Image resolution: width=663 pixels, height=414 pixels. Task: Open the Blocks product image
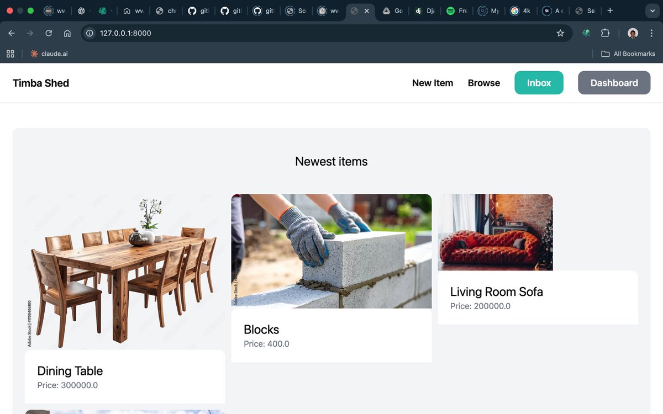pyautogui.click(x=331, y=251)
